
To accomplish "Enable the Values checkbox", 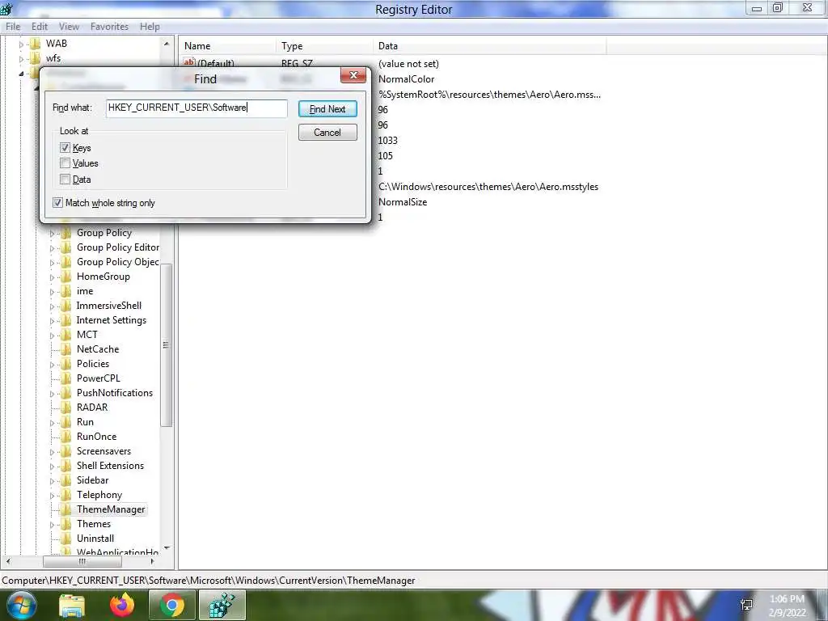I will pyautogui.click(x=65, y=163).
